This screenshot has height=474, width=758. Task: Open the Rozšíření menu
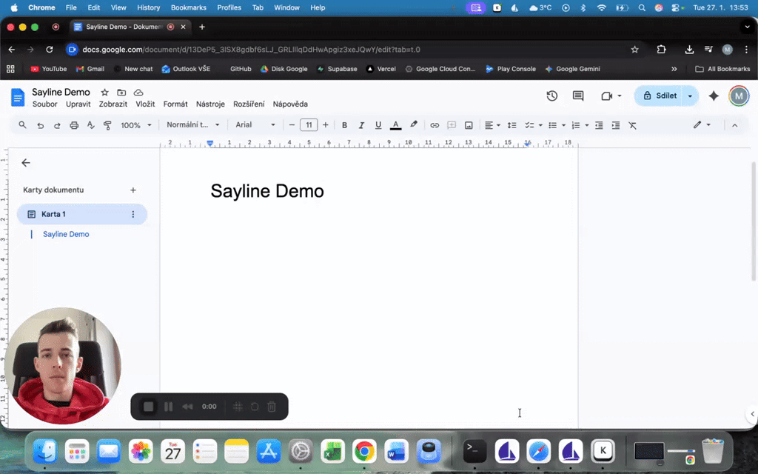[x=248, y=104]
